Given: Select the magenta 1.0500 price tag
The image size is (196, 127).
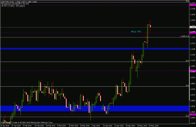Looking at the screenshot, I should 193,114.
